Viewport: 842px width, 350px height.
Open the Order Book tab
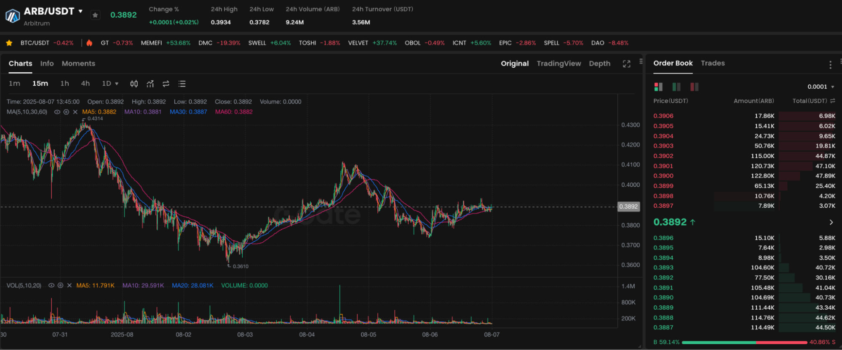point(673,63)
